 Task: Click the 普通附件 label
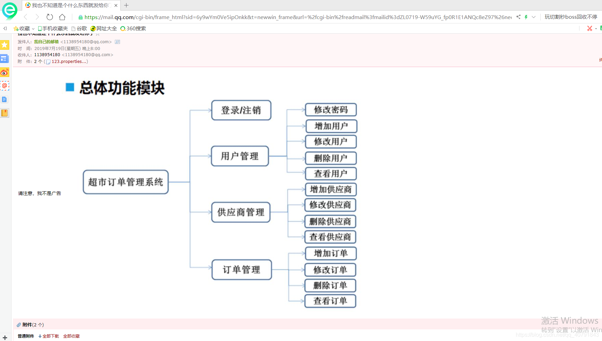(x=26, y=336)
